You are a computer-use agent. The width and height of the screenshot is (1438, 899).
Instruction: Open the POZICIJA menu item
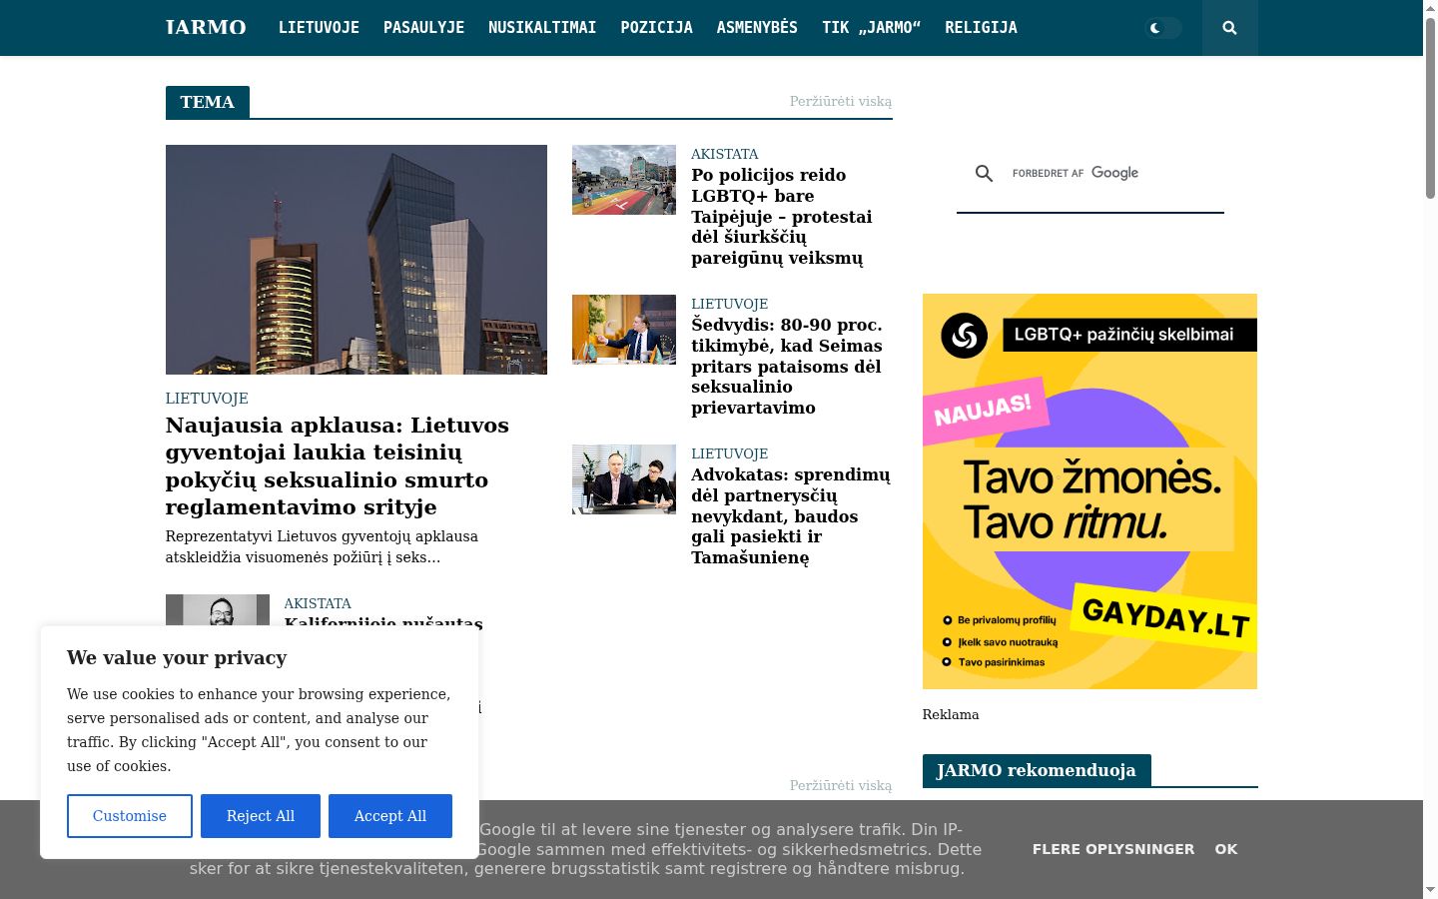pyautogui.click(x=656, y=28)
